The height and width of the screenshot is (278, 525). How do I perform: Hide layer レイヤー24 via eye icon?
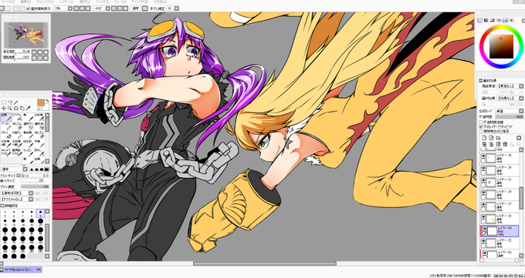(483, 168)
